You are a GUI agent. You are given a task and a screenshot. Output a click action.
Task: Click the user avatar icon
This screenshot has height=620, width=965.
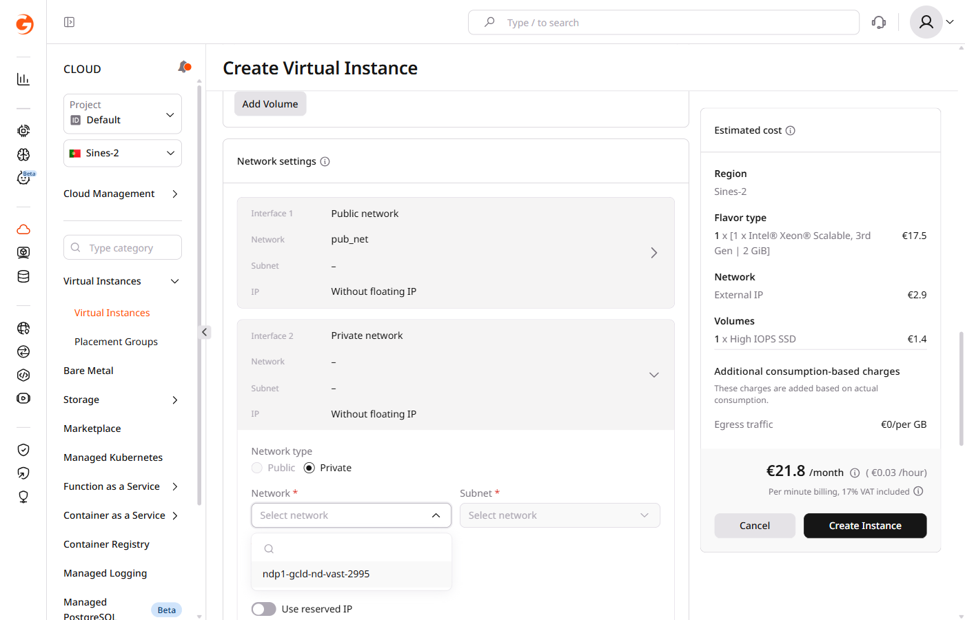pos(926,22)
